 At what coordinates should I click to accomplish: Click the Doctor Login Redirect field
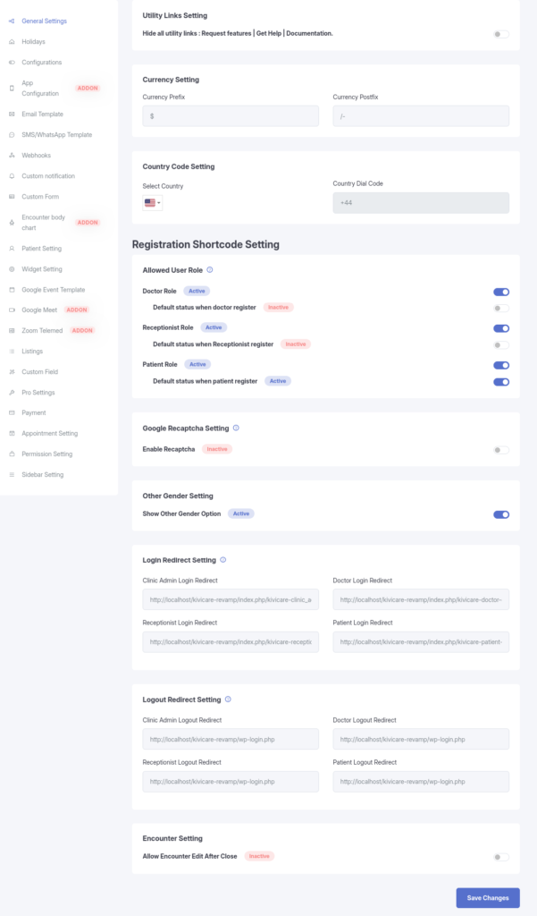tap(421, 599)
